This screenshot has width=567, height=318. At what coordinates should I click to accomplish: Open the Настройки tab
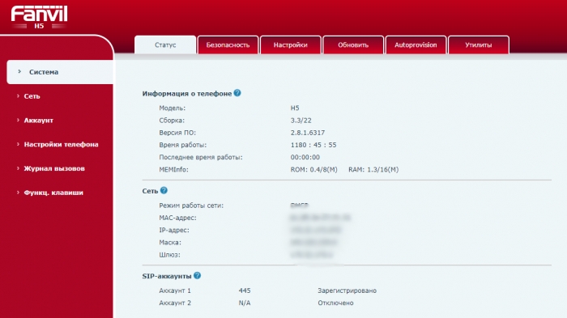pyautogui.click(x=290, y=45)
